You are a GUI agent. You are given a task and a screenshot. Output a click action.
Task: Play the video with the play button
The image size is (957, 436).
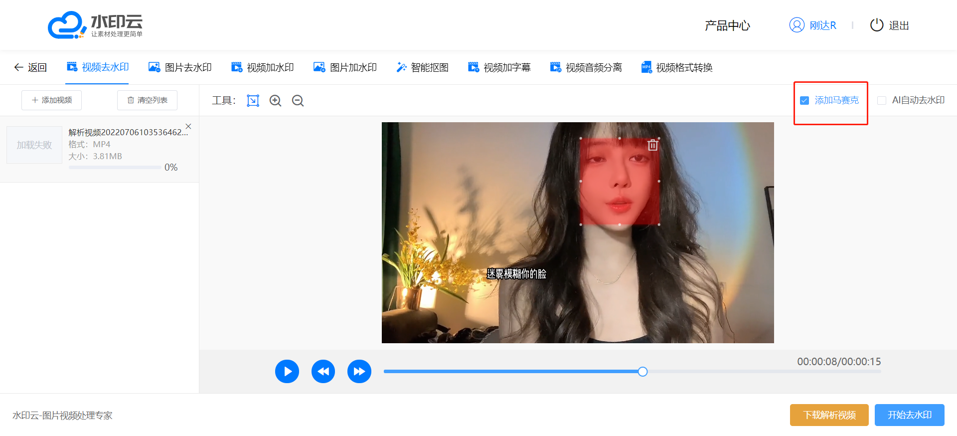tap(287, 372)
